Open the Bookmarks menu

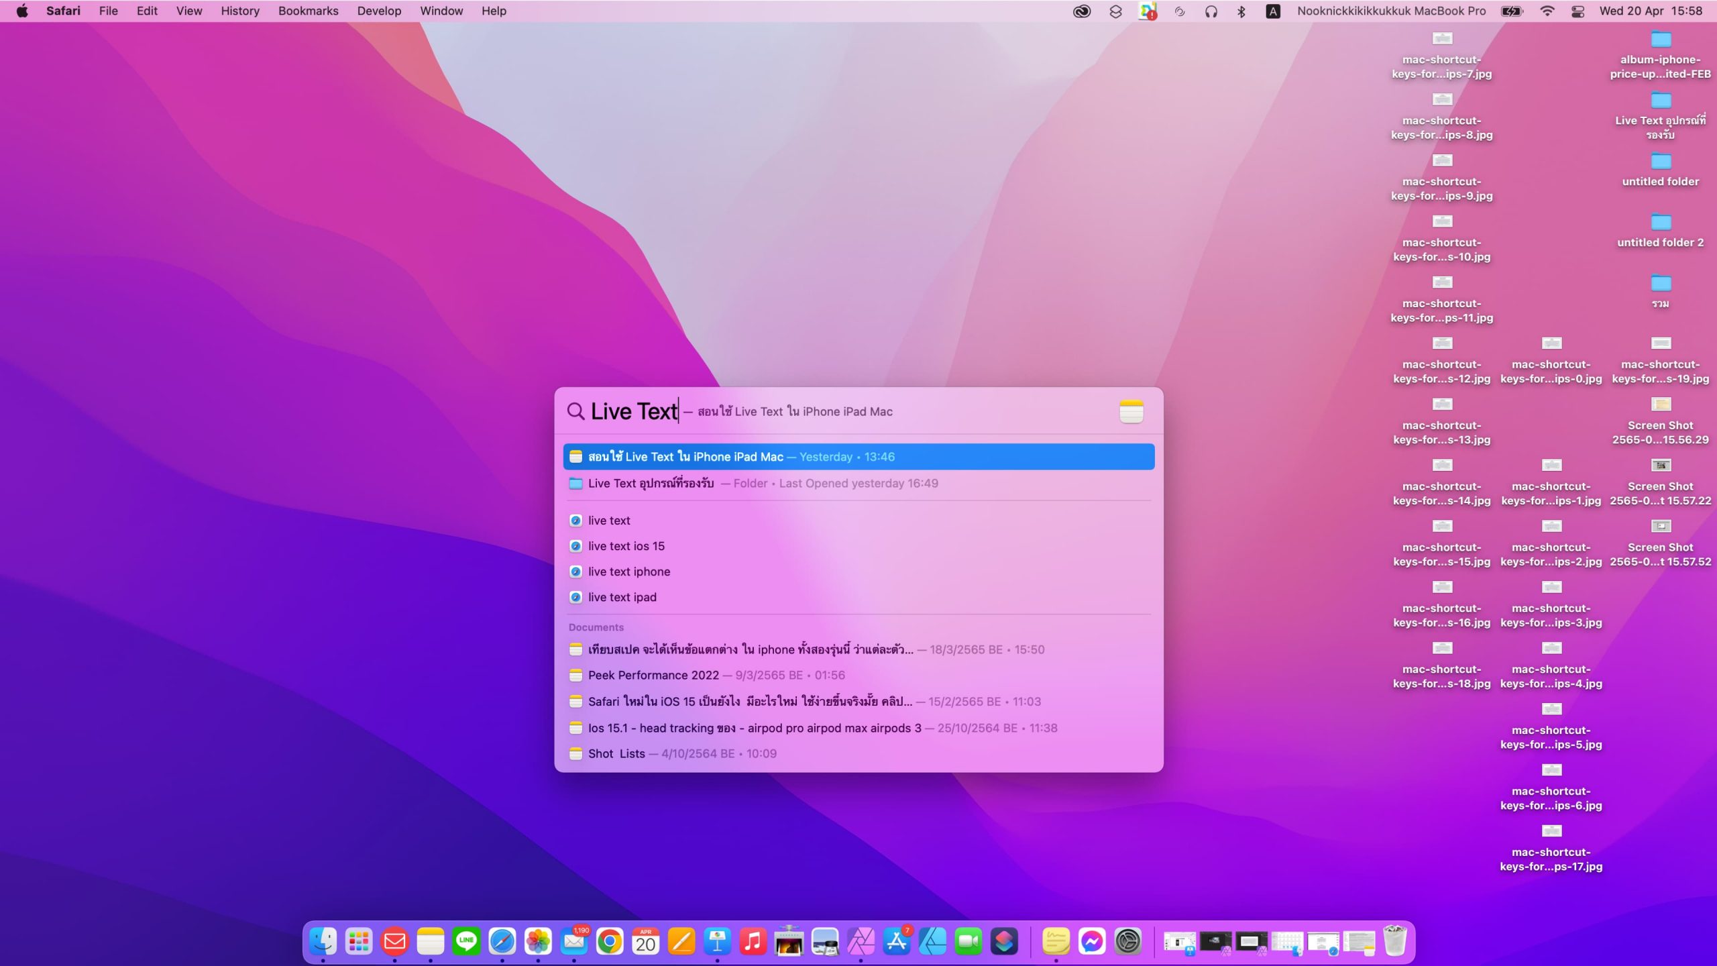coord(308,11)
